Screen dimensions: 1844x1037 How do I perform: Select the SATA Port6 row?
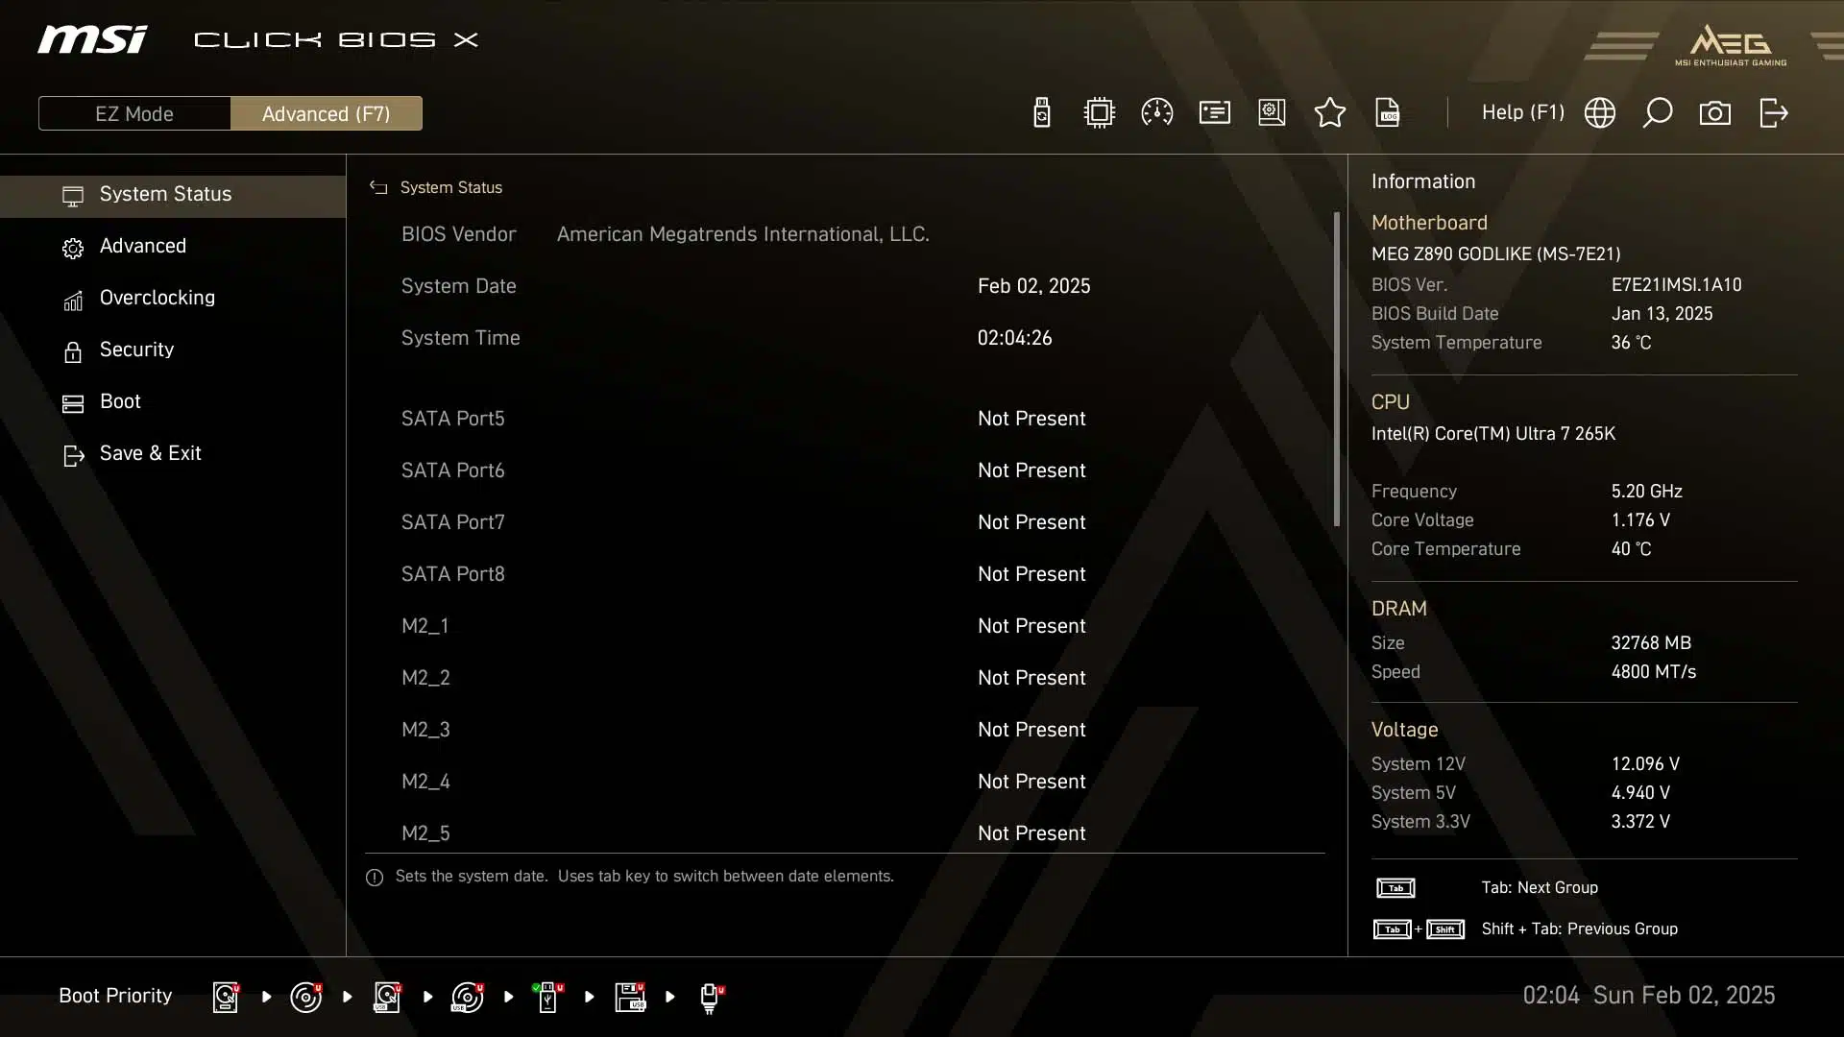(x=845, y=470)
